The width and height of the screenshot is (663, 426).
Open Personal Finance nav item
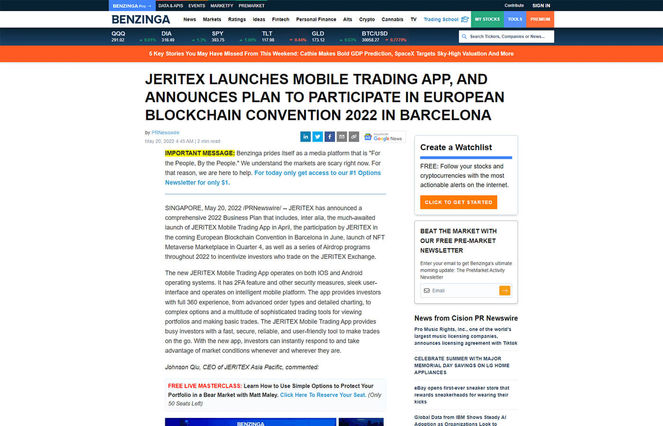click(316, 19)
